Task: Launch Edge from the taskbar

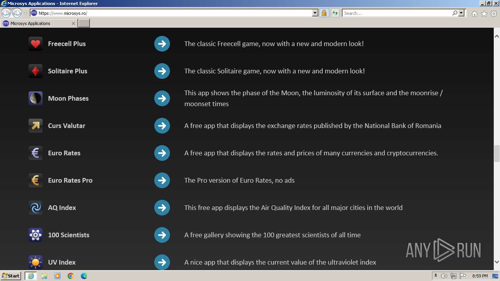Action: pos(84,276)
